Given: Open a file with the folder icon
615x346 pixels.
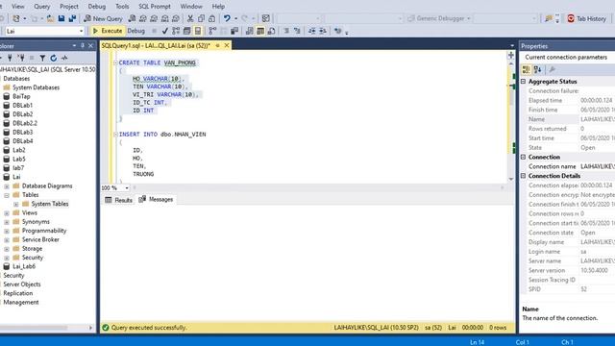Looking at the screenshot, I should pos(50,18).
